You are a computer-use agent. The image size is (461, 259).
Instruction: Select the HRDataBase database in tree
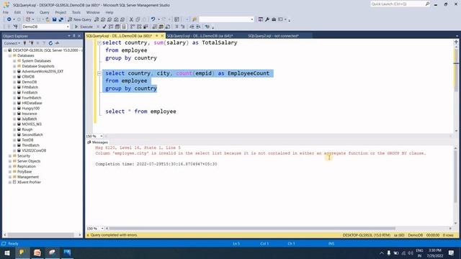coord(32,103)
